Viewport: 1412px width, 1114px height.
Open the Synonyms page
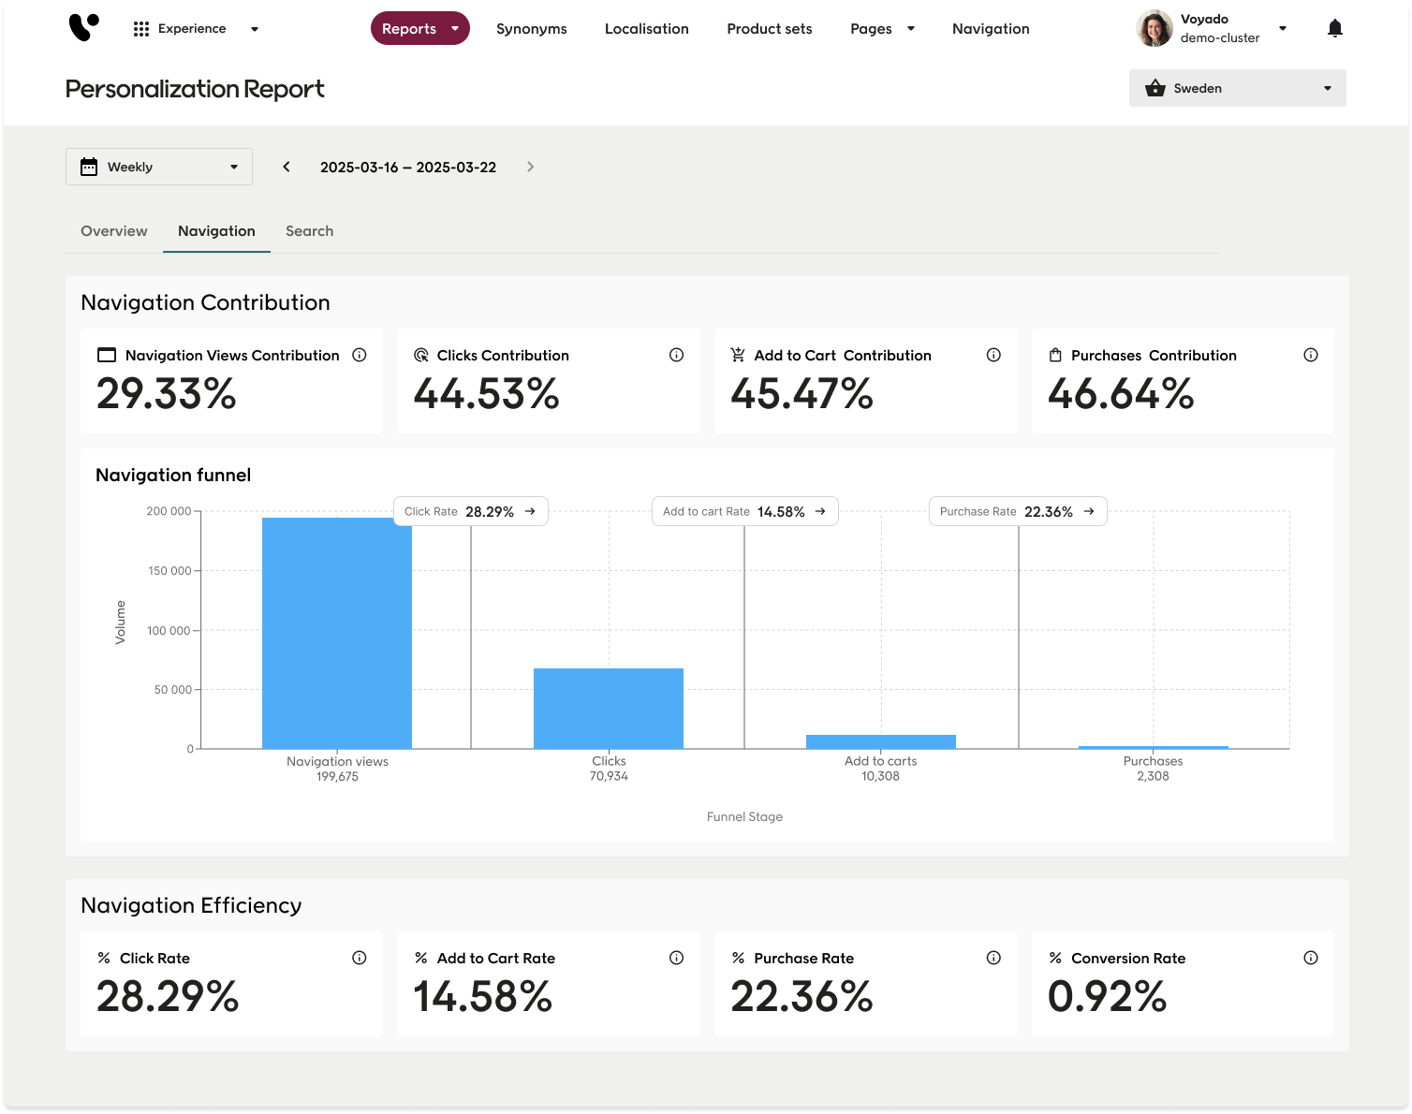(x=531, y=29)
